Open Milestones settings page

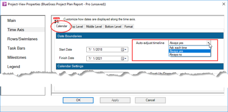(x=17, y=57)
